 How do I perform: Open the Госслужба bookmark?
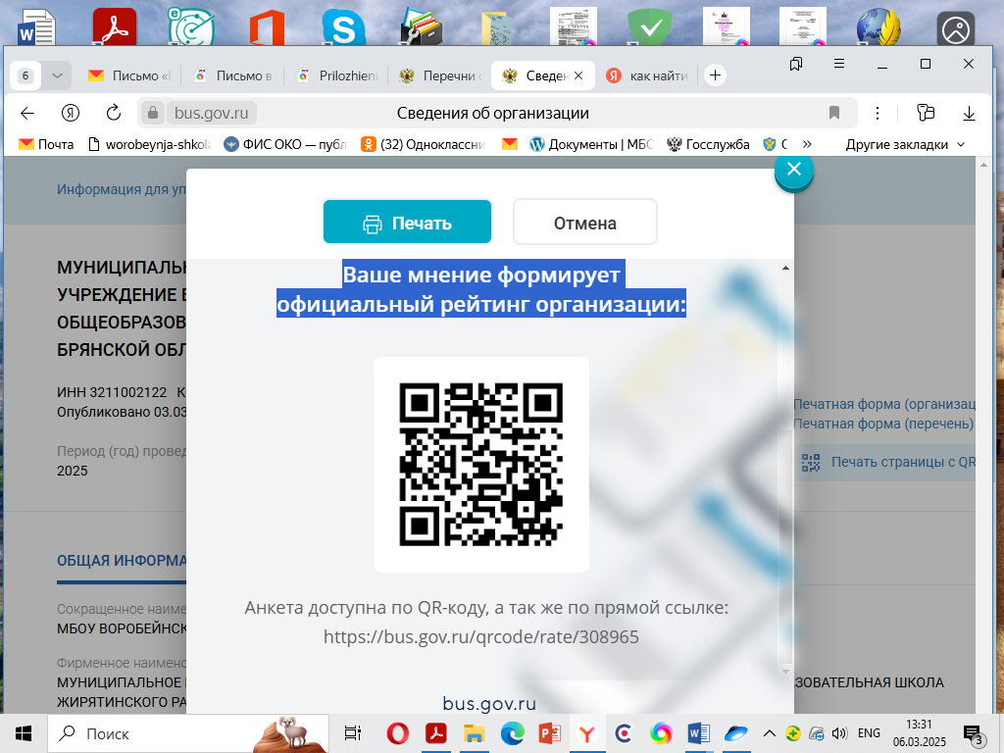pos(708,145)
